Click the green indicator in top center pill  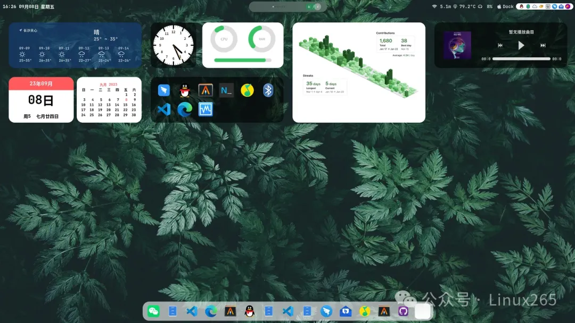pyautogui.click(x=309, y=6)
